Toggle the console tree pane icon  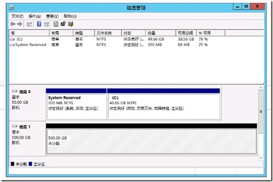(x=29, y=24)
